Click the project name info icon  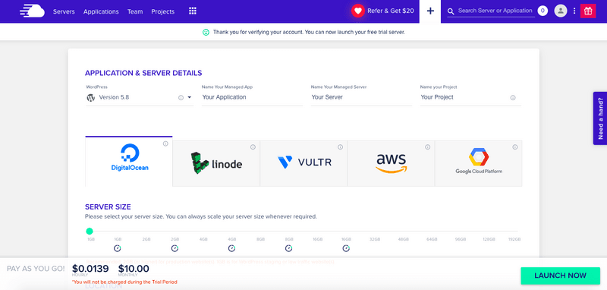coord(513,98)
